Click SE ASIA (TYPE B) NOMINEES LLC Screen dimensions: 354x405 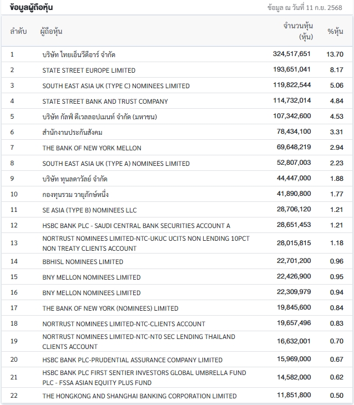click(x=89, y=210)
